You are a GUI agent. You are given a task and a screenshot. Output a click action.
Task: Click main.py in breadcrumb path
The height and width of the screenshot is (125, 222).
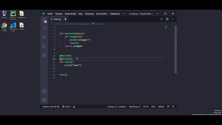[99, 24]
